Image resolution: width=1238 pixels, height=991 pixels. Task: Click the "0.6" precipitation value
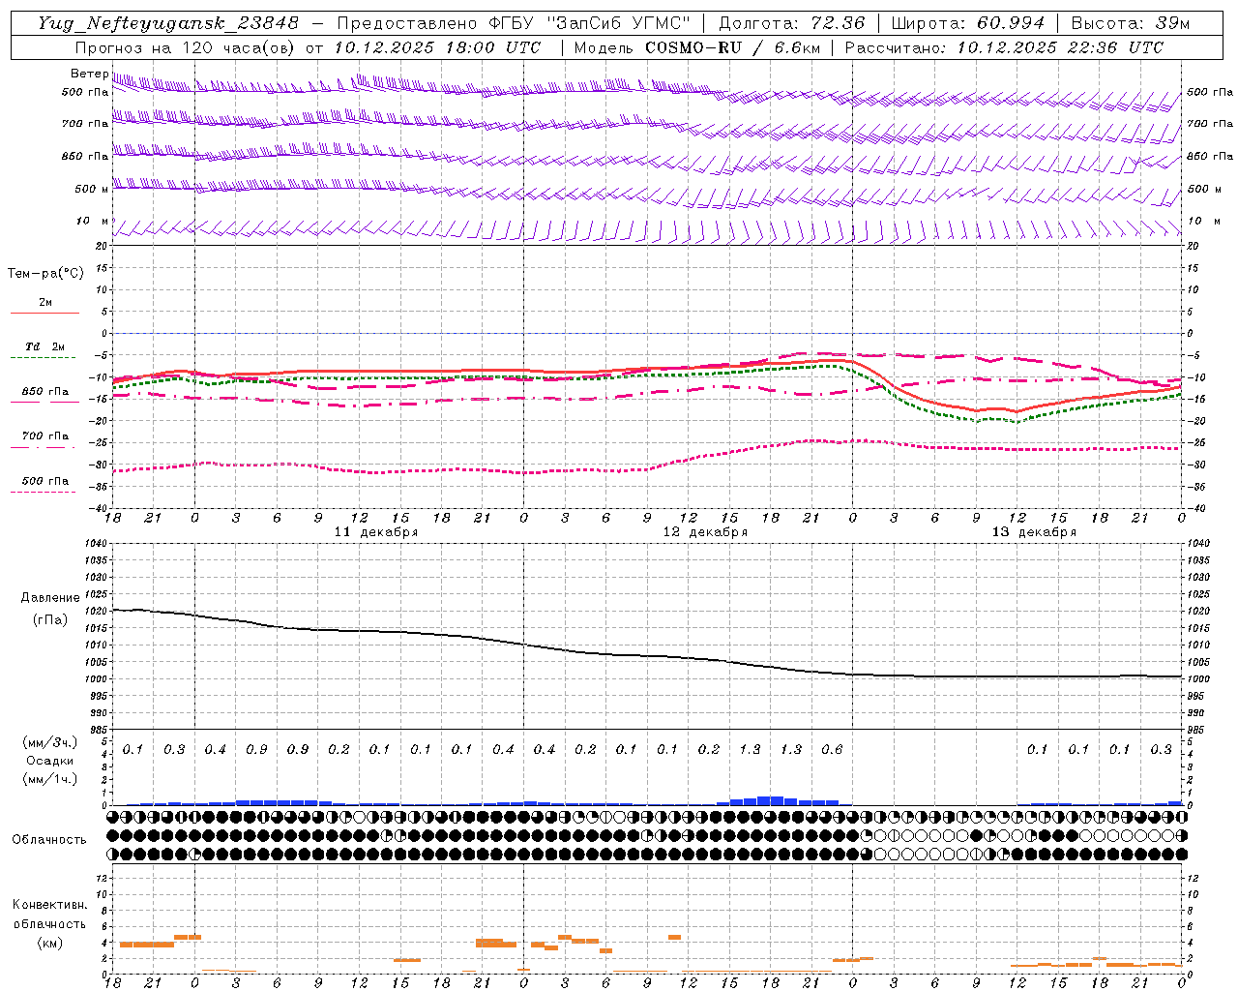(x=832, y=749)
